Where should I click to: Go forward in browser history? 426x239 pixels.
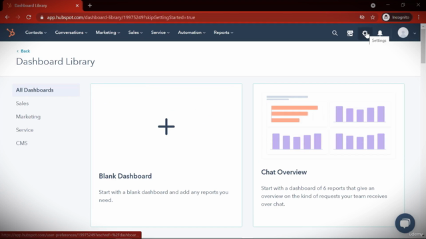(x=18, y=17)
